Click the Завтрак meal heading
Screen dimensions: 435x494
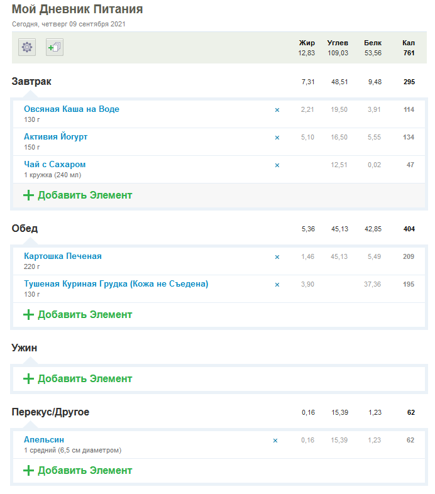[x=31, y=82]
